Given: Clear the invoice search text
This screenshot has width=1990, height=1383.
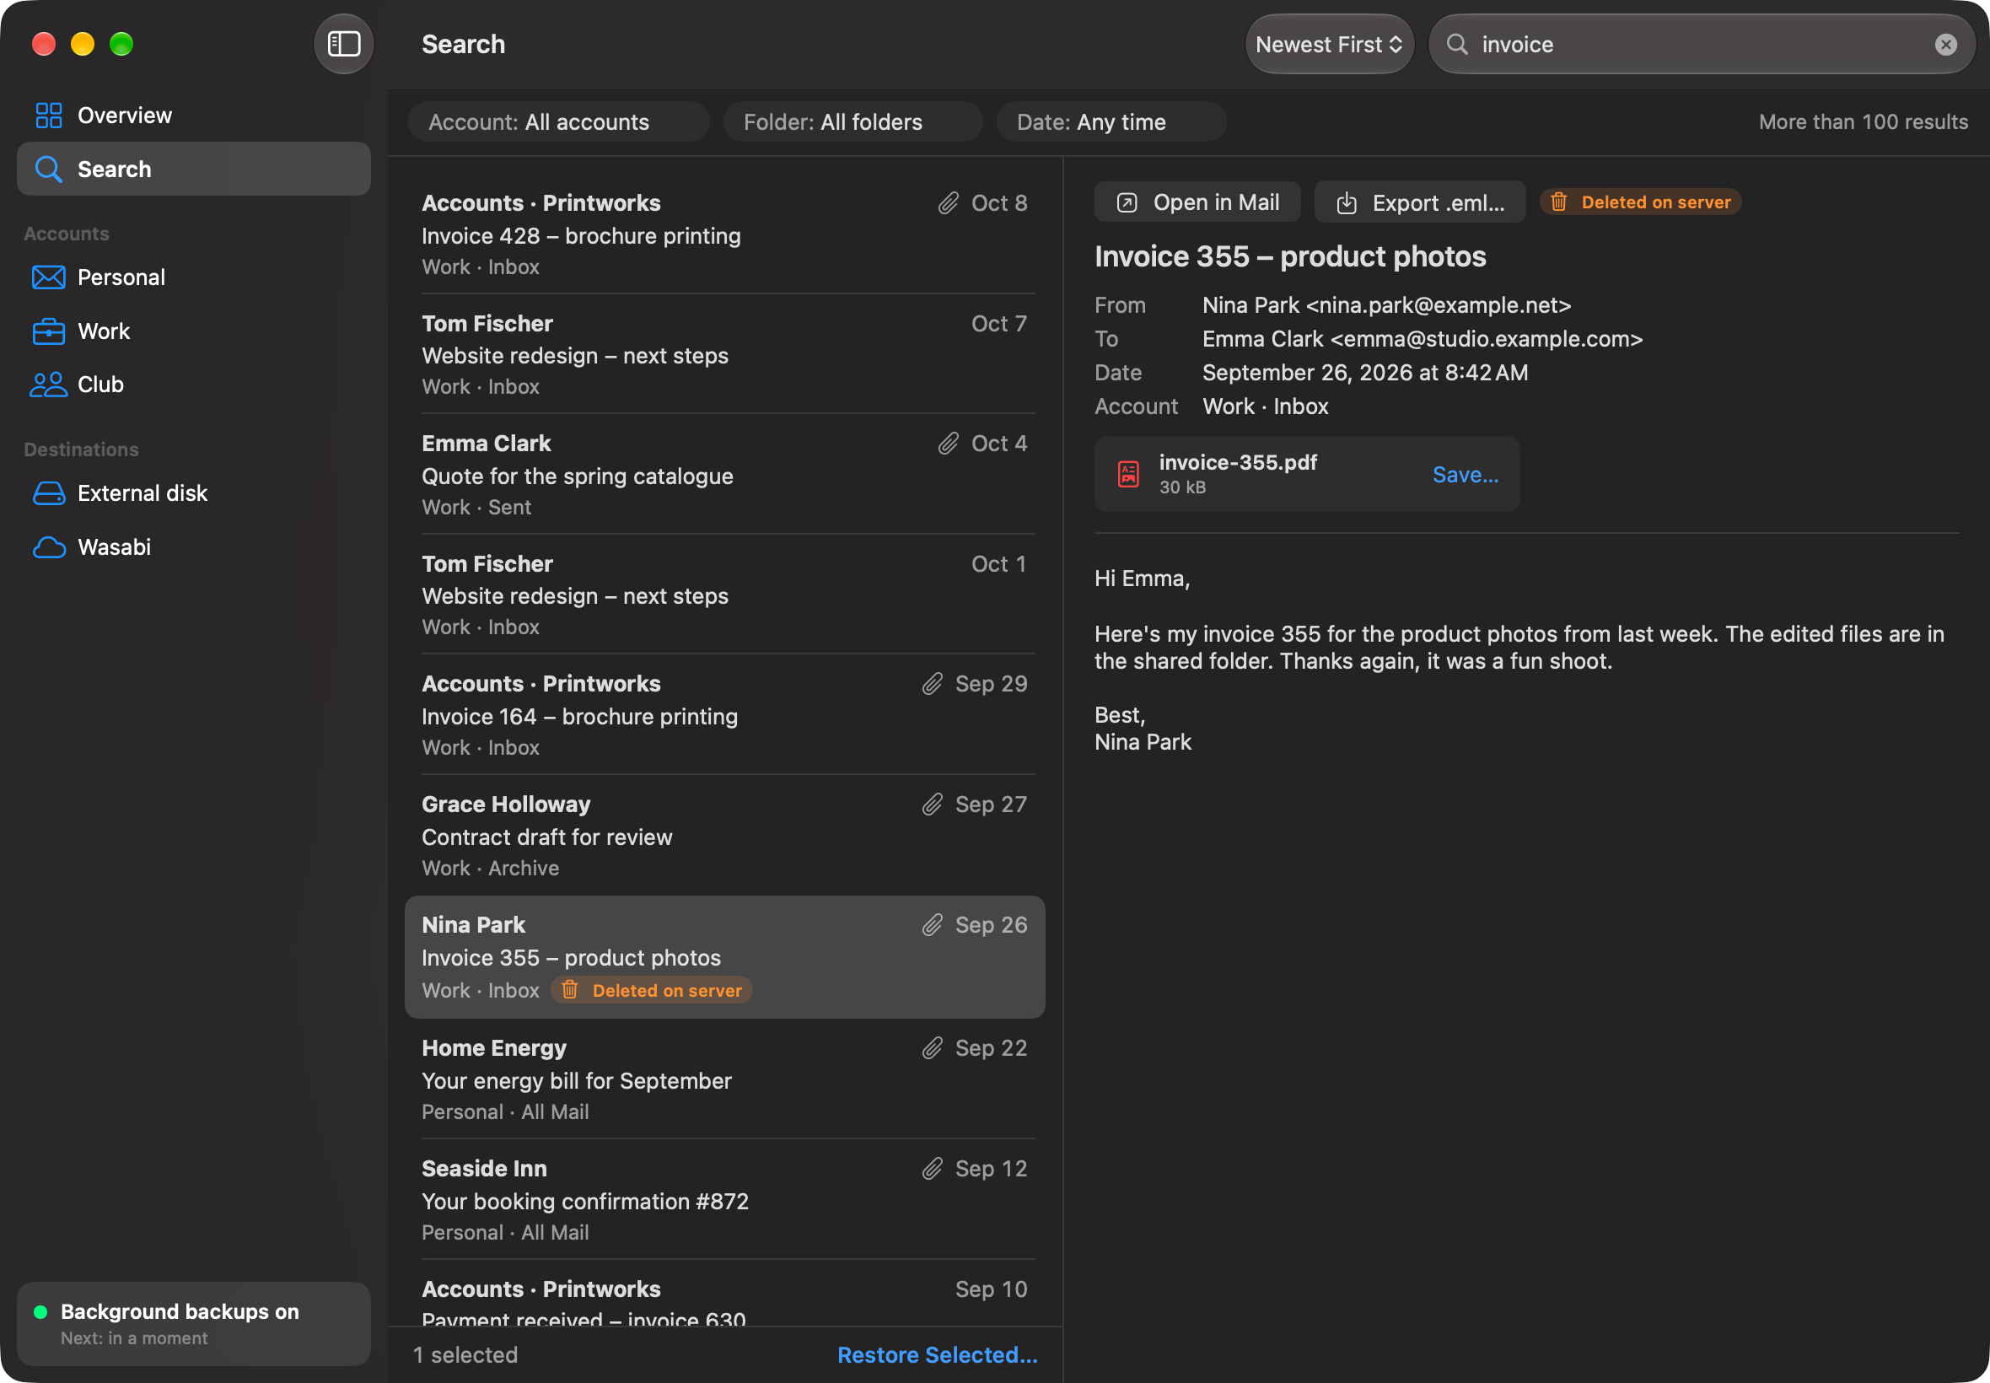Looking at the screenshot, I should (x=1946, y=44).
